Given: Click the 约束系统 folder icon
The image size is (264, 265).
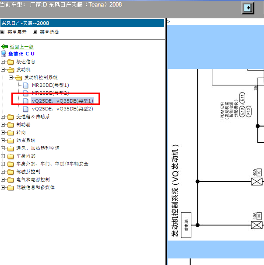Looking at the screenshot, I should pyautogui.click(x=11, y=141).
